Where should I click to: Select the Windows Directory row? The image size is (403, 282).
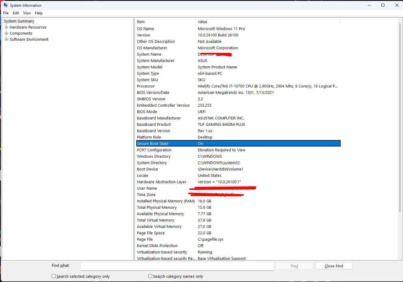click(x=238, y=156)
